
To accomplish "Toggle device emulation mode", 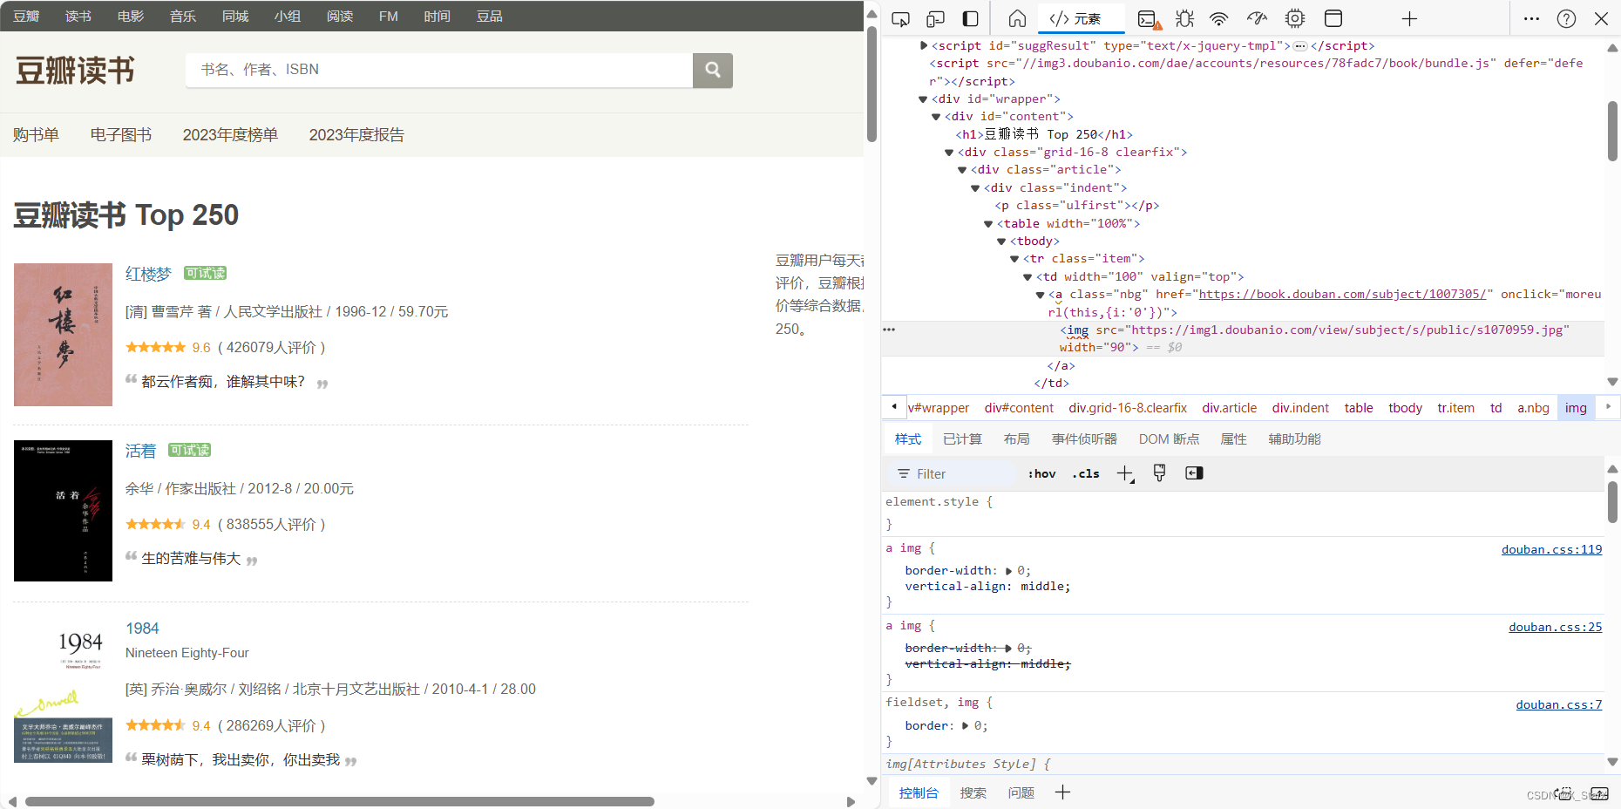I will (x=935, y=18).
